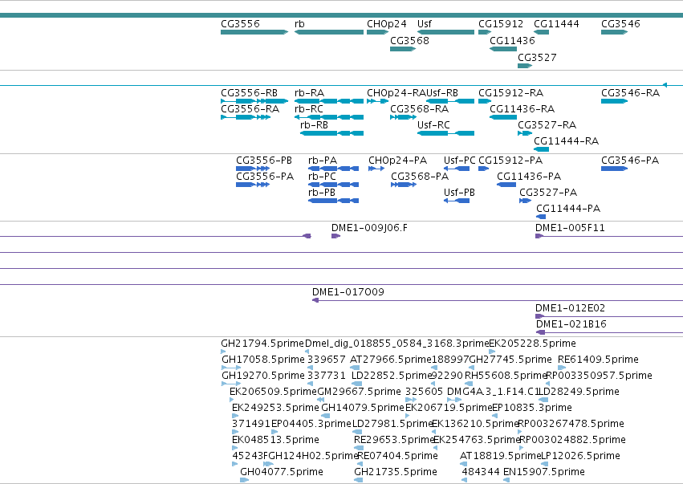Viewport: 683px width, 484px height.
Task: Click the CG3556-RA transcript glyph
Action: pos(246,117)
